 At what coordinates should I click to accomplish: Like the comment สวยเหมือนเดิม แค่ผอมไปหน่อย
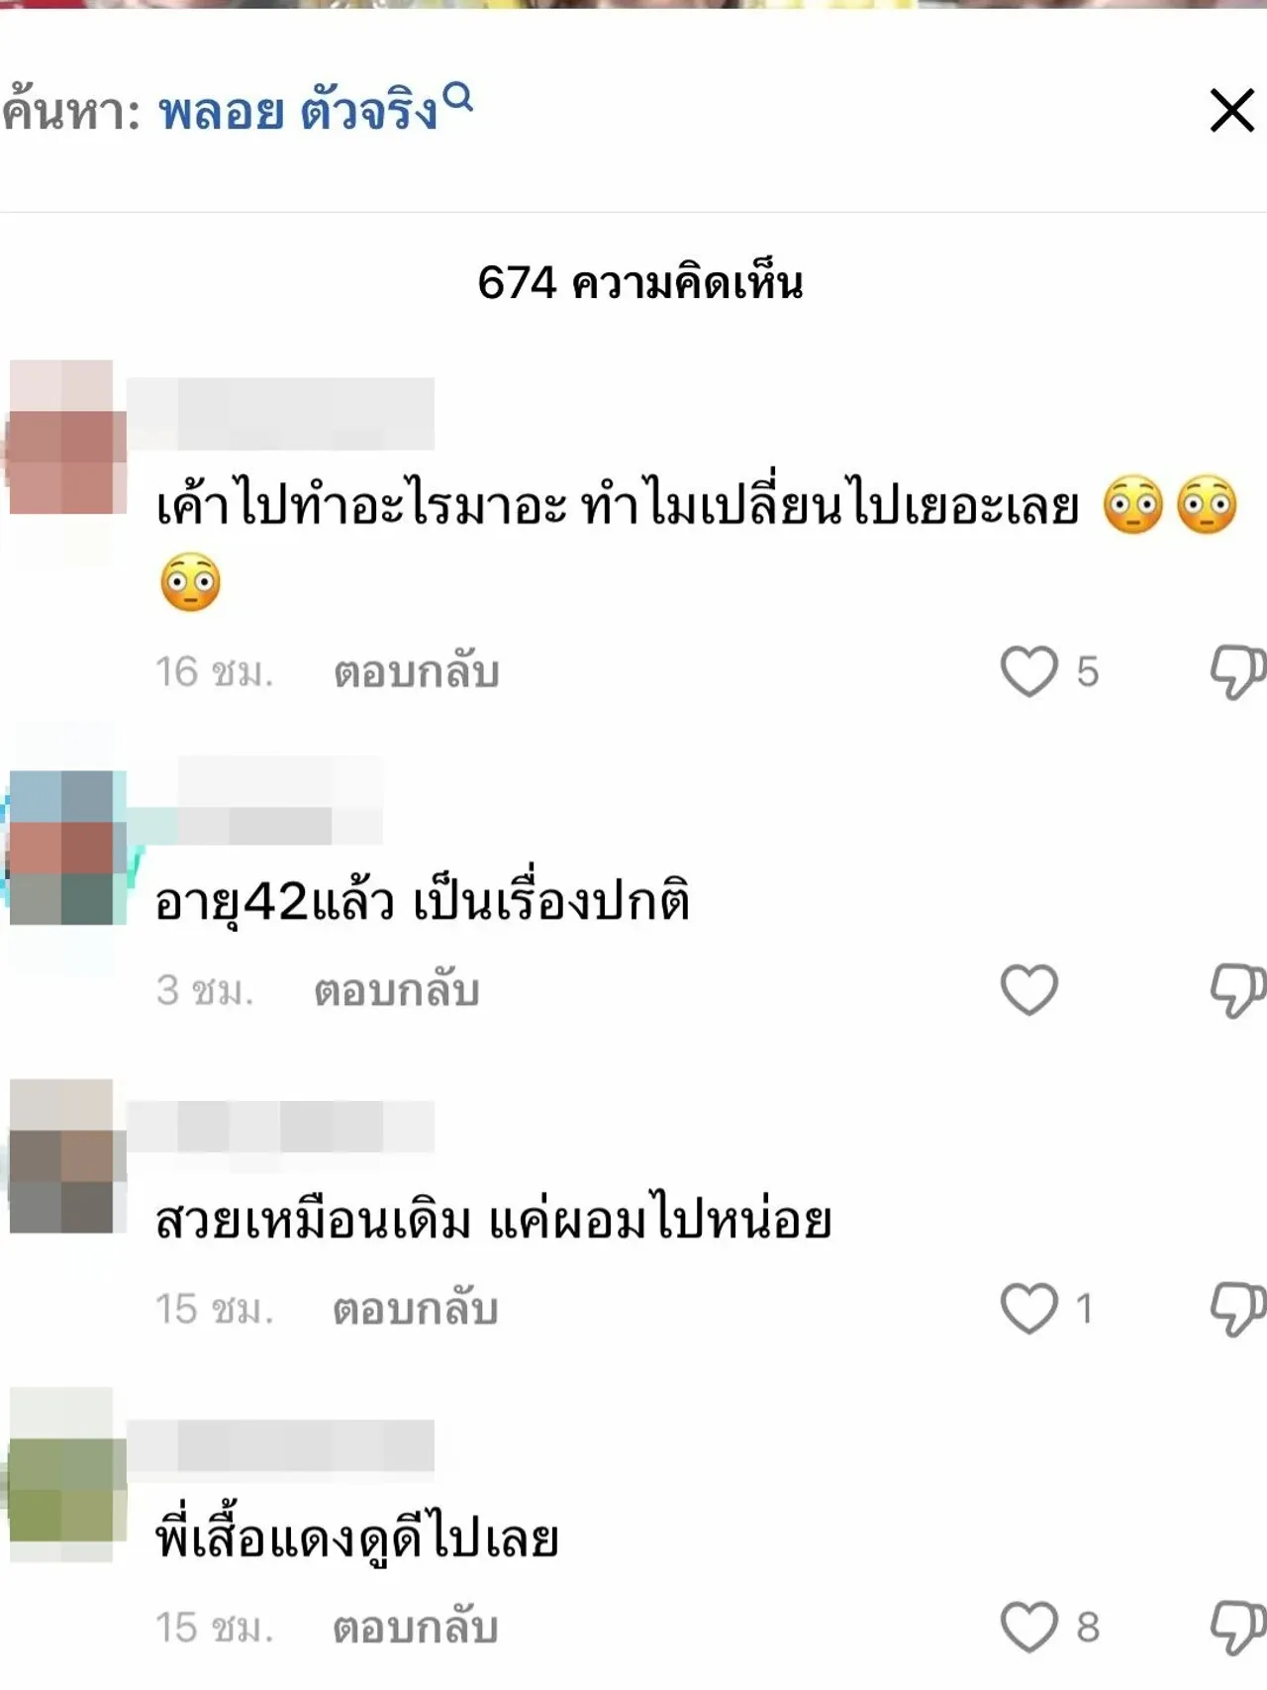[x=1029, y=1308]
